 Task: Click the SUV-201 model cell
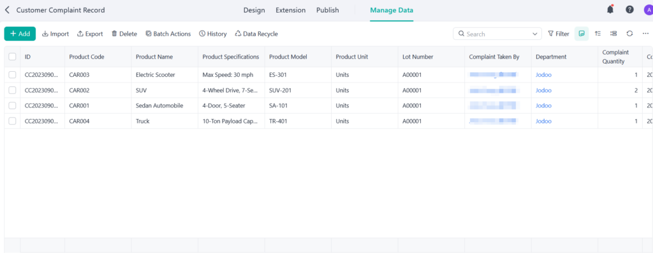pos(298,90)
